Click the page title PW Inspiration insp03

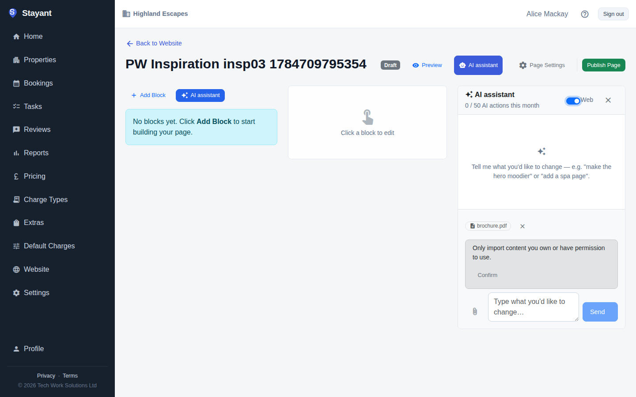(x=246, y=64)
